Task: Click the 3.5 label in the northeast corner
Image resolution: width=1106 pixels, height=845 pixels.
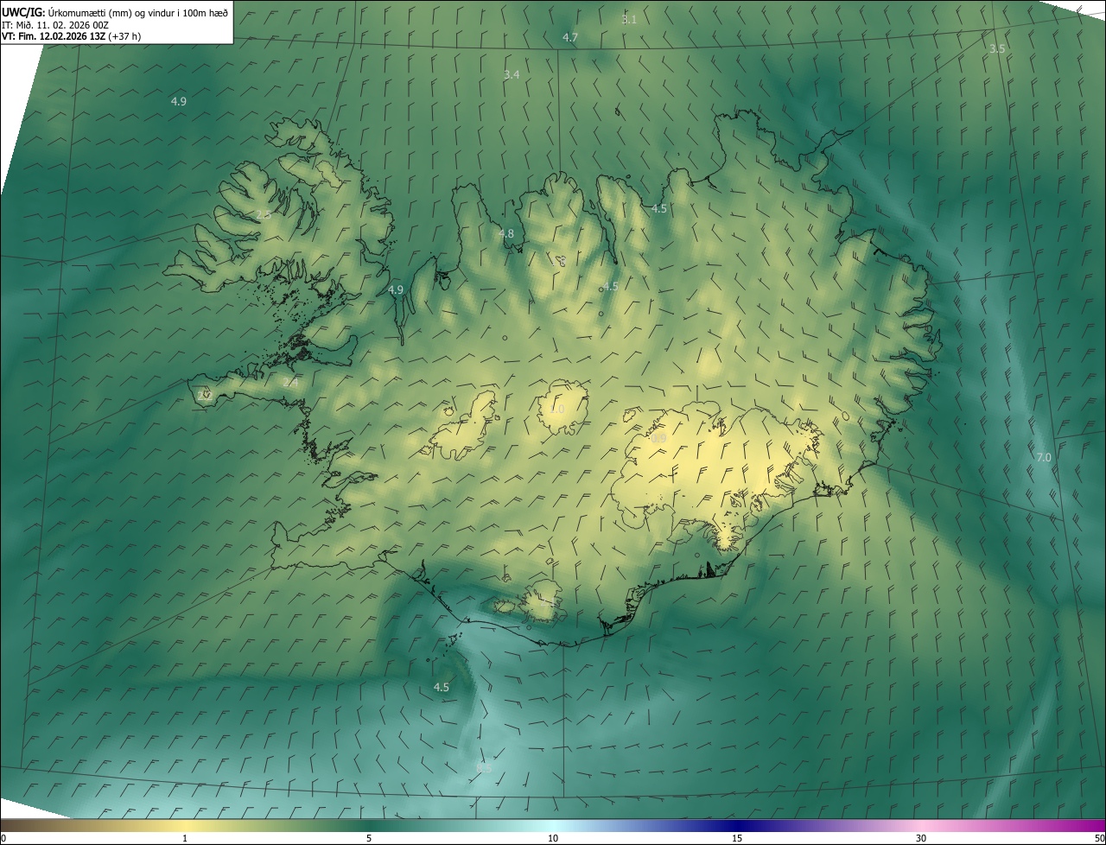Action: point(997,49)
